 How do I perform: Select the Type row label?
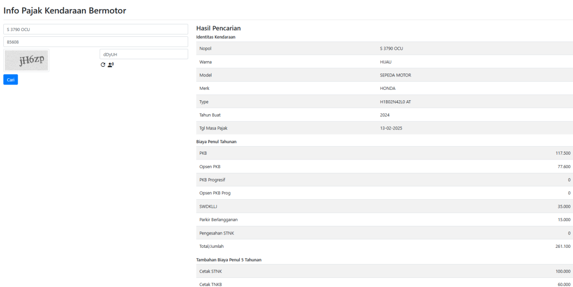204,102
